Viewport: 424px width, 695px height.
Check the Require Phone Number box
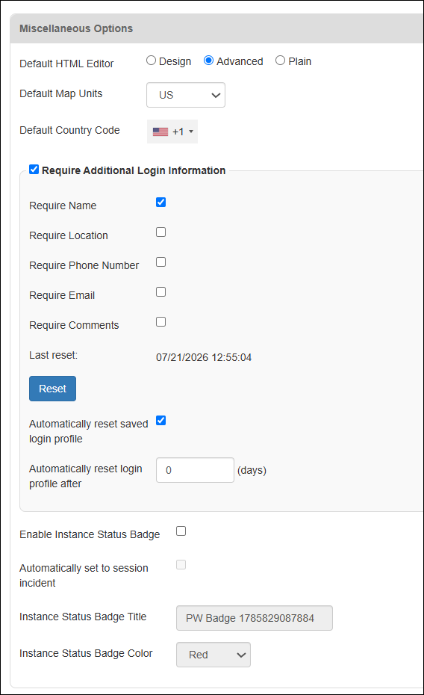pyautogui.click(x=161, y=262)
